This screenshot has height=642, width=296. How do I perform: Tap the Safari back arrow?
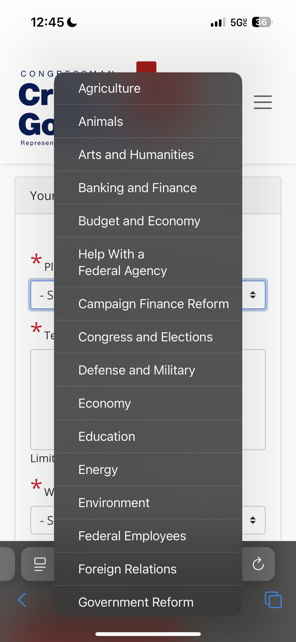pos(22,600)
